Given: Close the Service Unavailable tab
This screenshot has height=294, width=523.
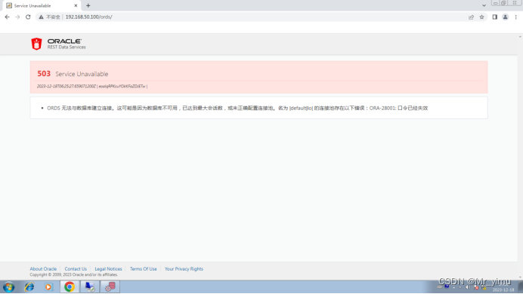Looking at the screenshot, I should tap(76, 6).
